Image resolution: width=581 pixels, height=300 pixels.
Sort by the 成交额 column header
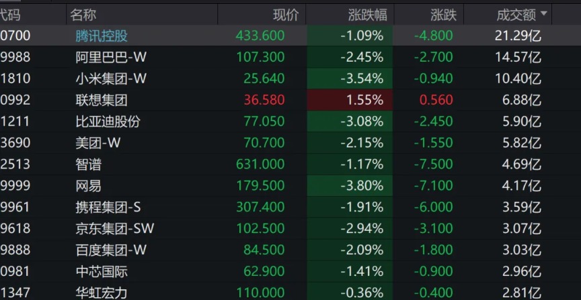(516, 15)
